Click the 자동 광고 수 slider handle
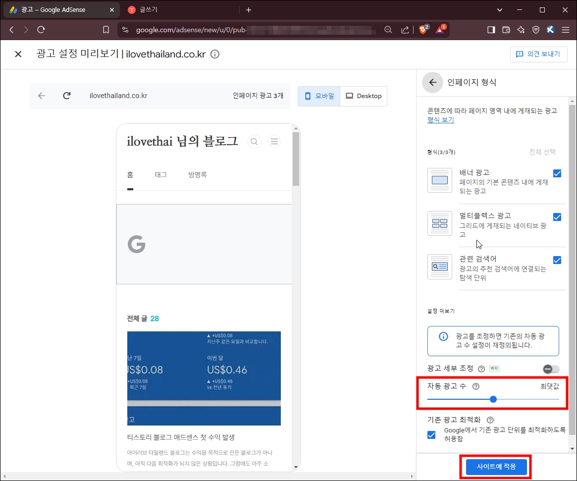This screenshot has width=577, height=481. click(493, 399)
